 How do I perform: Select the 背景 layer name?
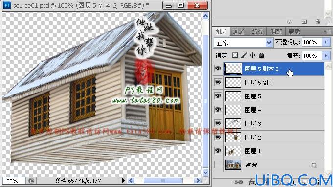tap(251, 165)
